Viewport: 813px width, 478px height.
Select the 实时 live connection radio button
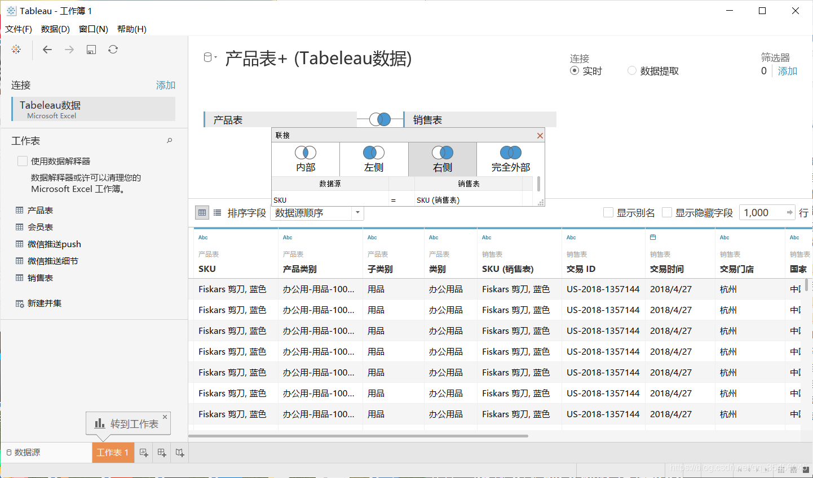[x=575, y=71]
